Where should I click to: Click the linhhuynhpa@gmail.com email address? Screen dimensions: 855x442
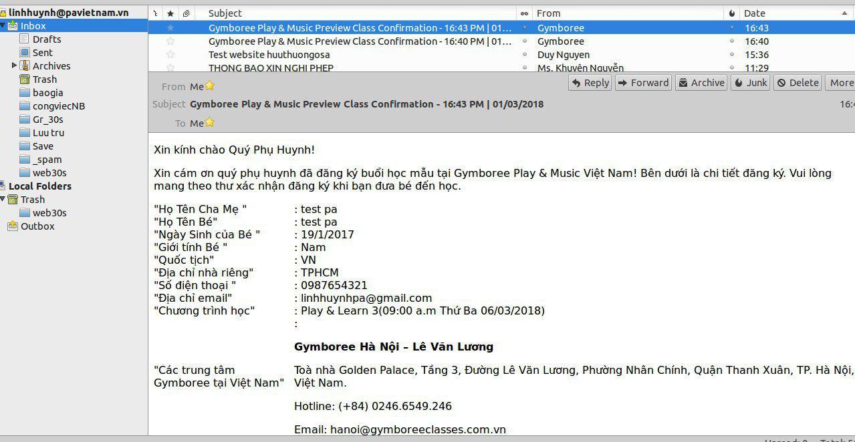[366, 298]
